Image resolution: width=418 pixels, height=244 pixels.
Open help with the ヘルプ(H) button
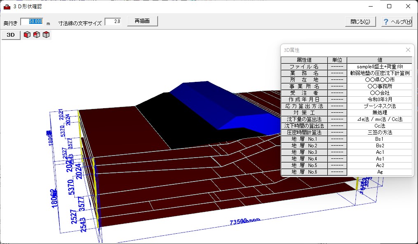point(397,22)
